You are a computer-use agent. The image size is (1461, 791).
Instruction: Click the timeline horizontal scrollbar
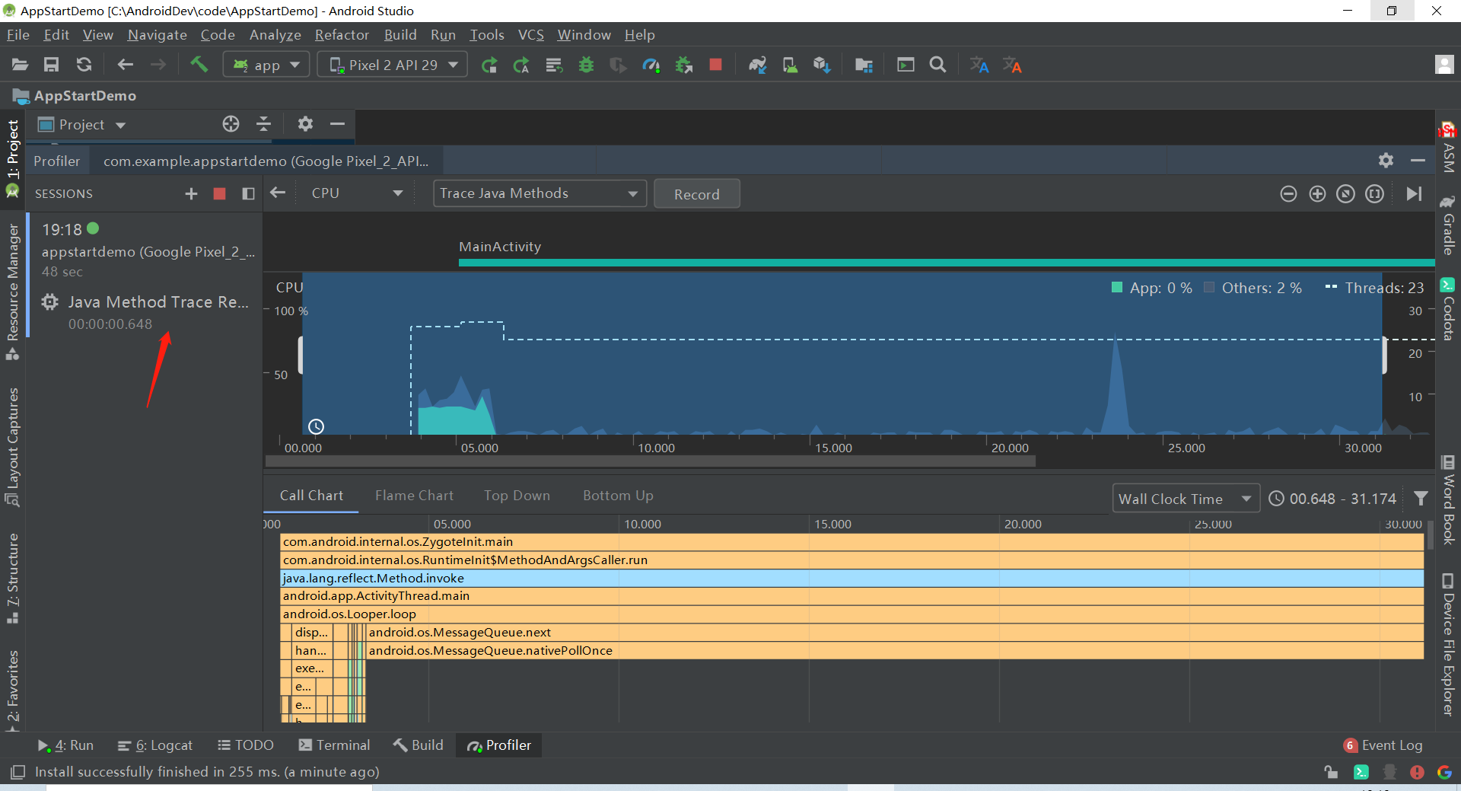(x=651, y=461)
